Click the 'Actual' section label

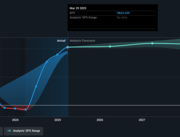[61, 41]
